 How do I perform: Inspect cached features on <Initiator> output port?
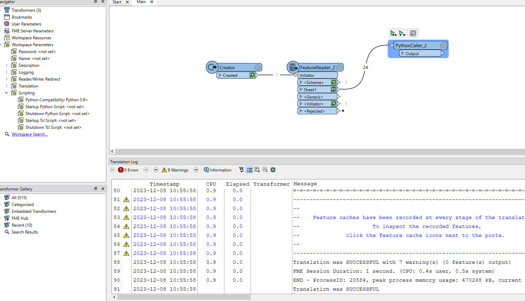(x=333, y=104)
